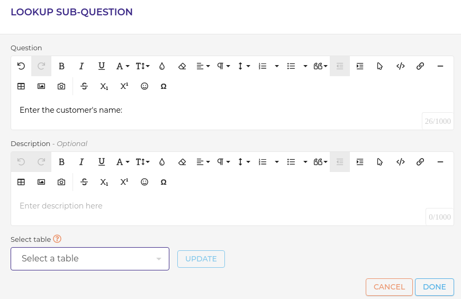Toggle Italic in the Question editor
Viewport: 461px width, 299px height.
click(82, 66)
